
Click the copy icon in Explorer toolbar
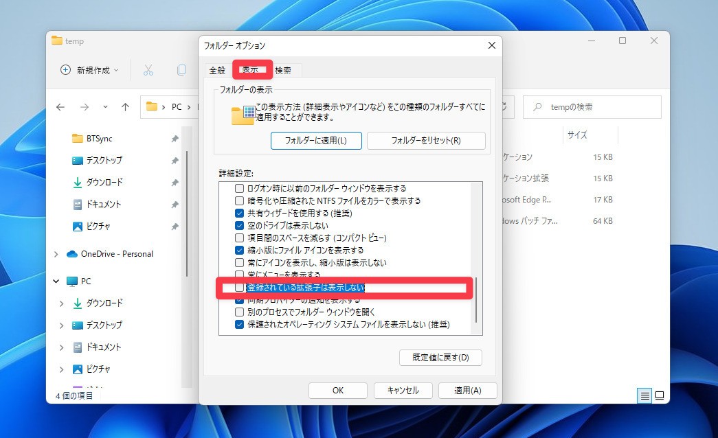(x=181, y=70)
